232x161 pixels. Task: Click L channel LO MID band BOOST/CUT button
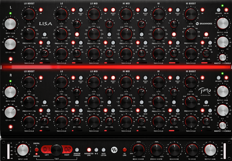tap(113, 10)
